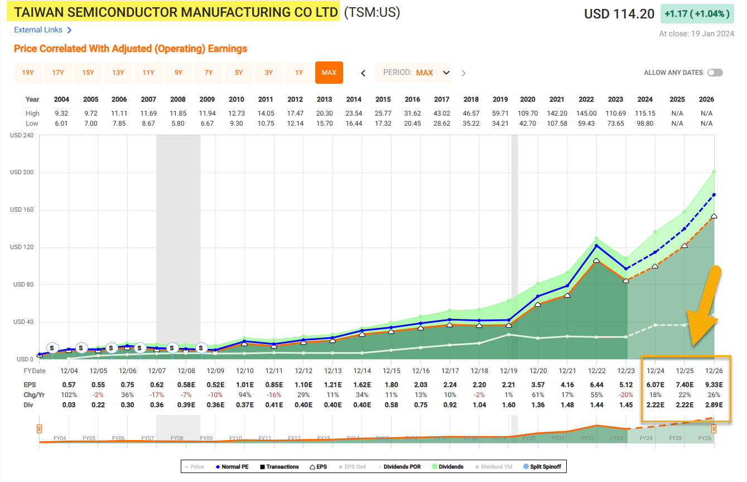Click the green Dividends circle legend marker
Screen dimensions: 747x482
pos(435,466)
